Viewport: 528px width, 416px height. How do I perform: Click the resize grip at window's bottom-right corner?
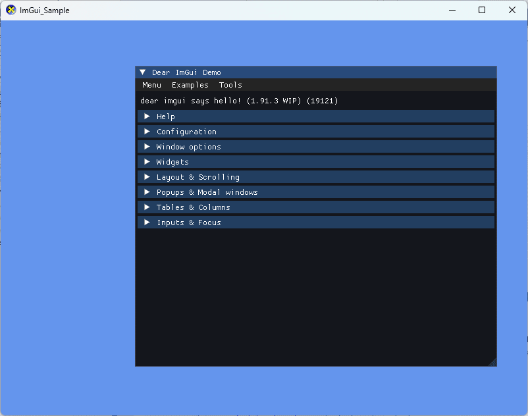click(x=494, y=363)
